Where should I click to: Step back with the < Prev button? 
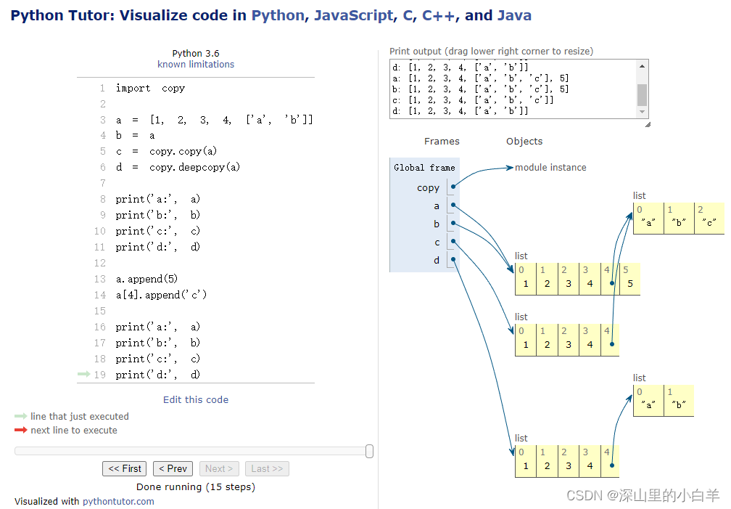coord(173,469)
